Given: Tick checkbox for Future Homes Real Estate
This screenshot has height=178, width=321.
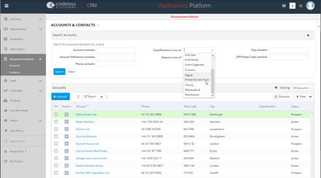Looking at the screenshot, I should (x=56, y=151).
